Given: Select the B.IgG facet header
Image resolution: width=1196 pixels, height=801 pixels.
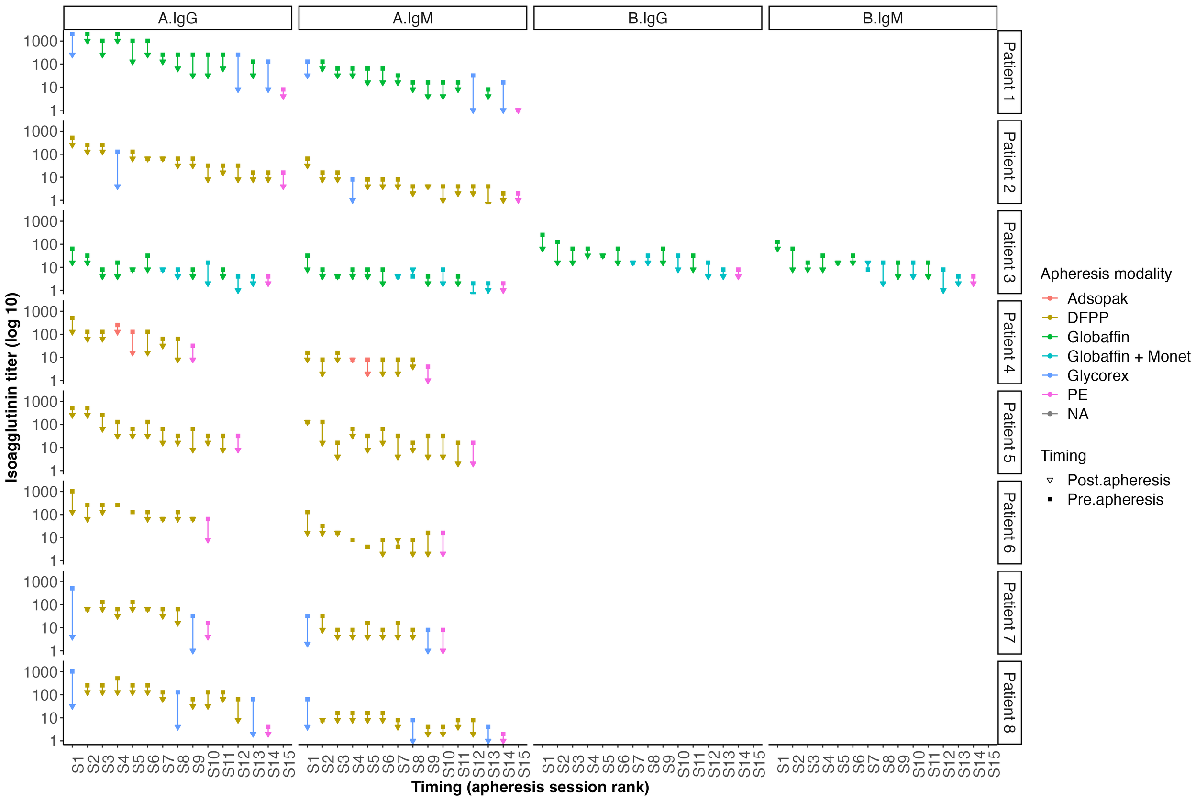Looking at the screenshot, I should point(647,18).
